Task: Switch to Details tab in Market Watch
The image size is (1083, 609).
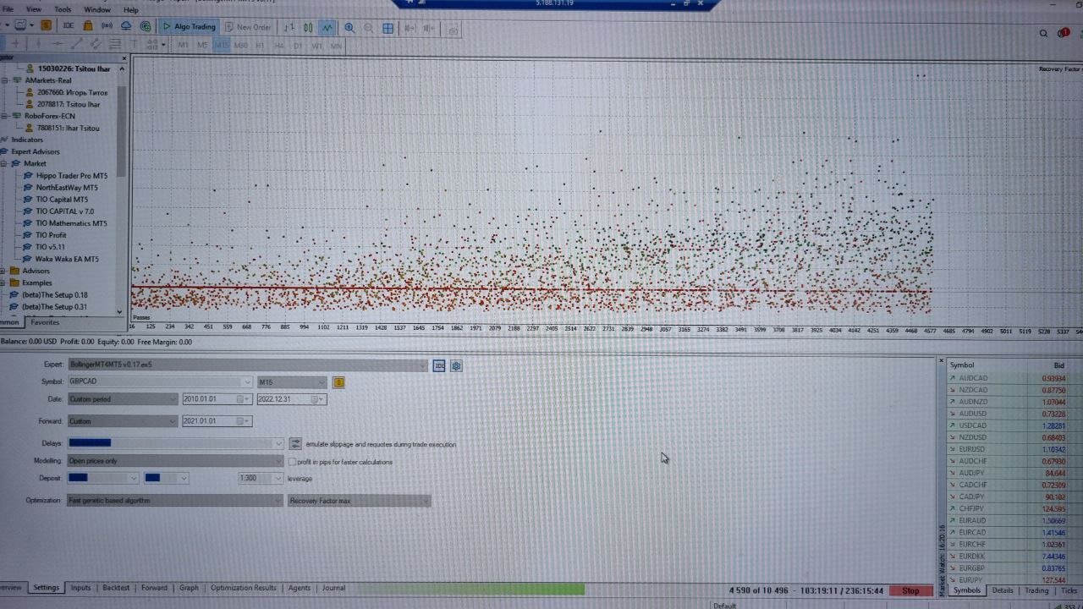Action: (1003, 590)
